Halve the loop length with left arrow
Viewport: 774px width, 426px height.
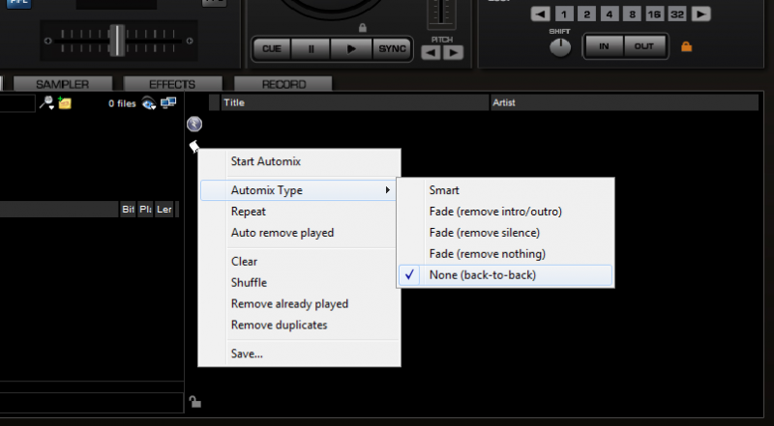pyautogui.click(x=541, y=14)
